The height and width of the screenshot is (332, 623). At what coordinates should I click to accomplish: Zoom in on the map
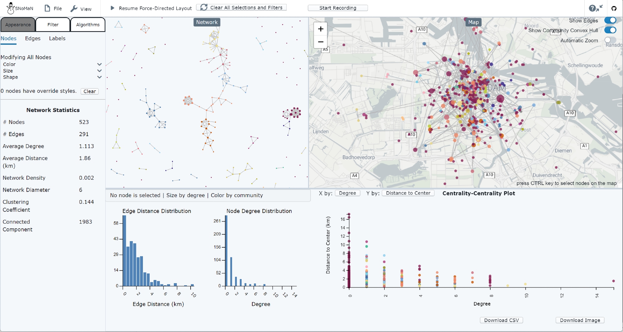click(321, 29)
